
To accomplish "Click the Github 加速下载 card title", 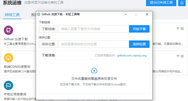I will point(16,39).
